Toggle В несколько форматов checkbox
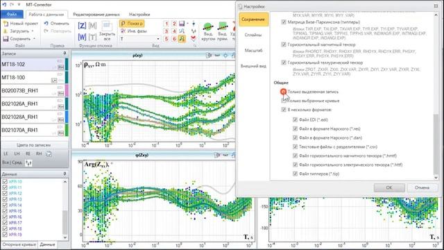Screen dimensions: 444x250 point(284,110)
